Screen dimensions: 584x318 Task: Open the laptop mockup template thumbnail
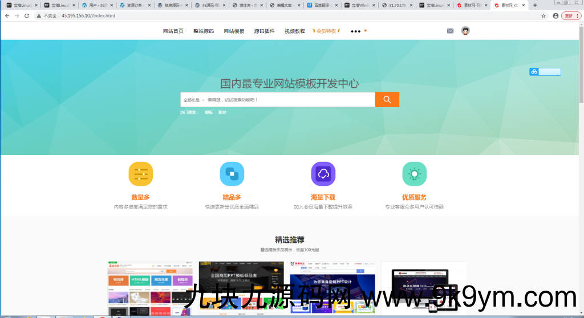click(x=424, y=288)
